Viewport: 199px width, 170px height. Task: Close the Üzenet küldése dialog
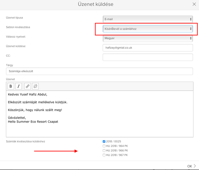click(x=194, y=4)
